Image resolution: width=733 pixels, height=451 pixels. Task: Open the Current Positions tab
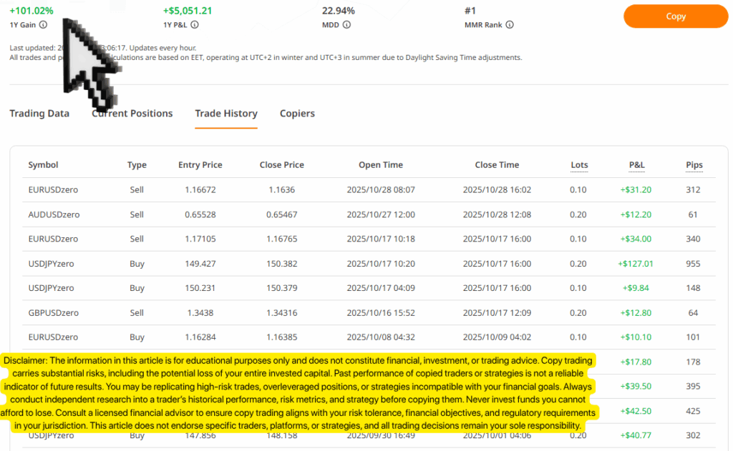[x=132, y=114]
